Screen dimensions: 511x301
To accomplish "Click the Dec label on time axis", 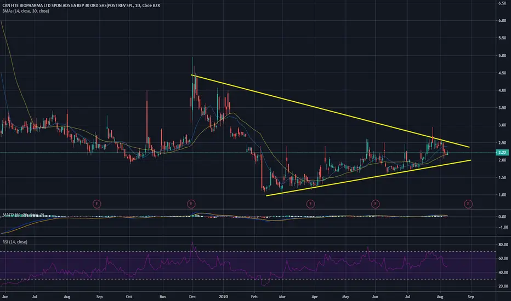I will click(x=192, y=297).
